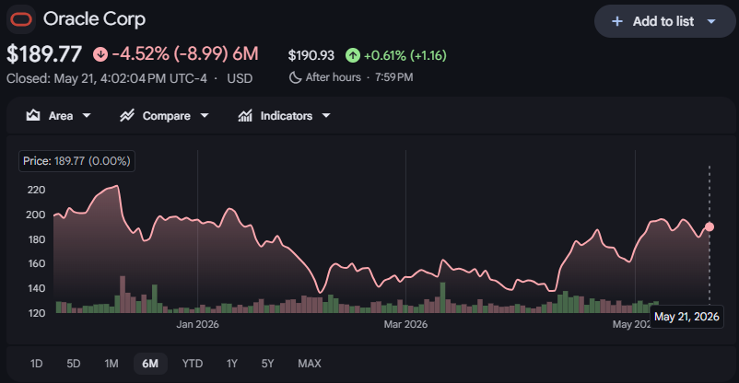Click the Mar 2026 axis label

coord(405,324)
